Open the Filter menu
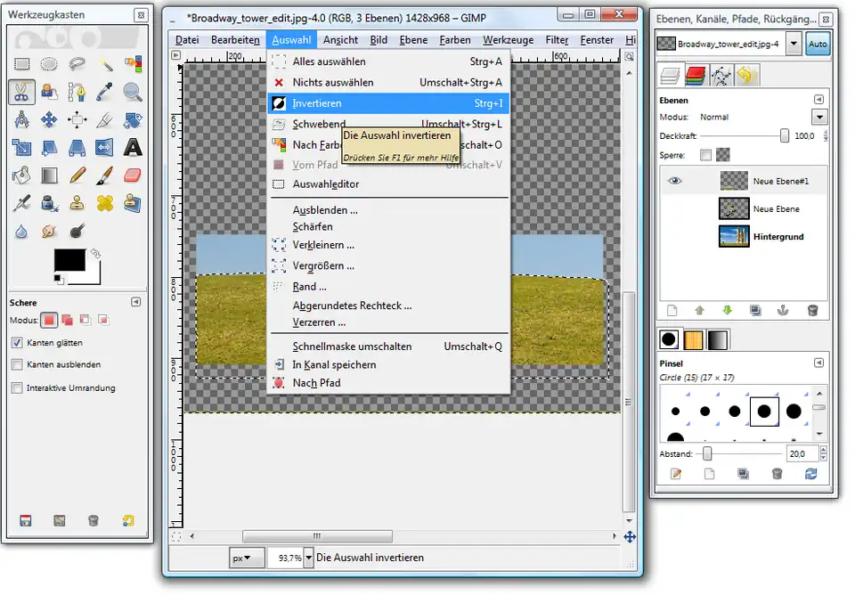This screenshot has height=595, width=855. 557,40
